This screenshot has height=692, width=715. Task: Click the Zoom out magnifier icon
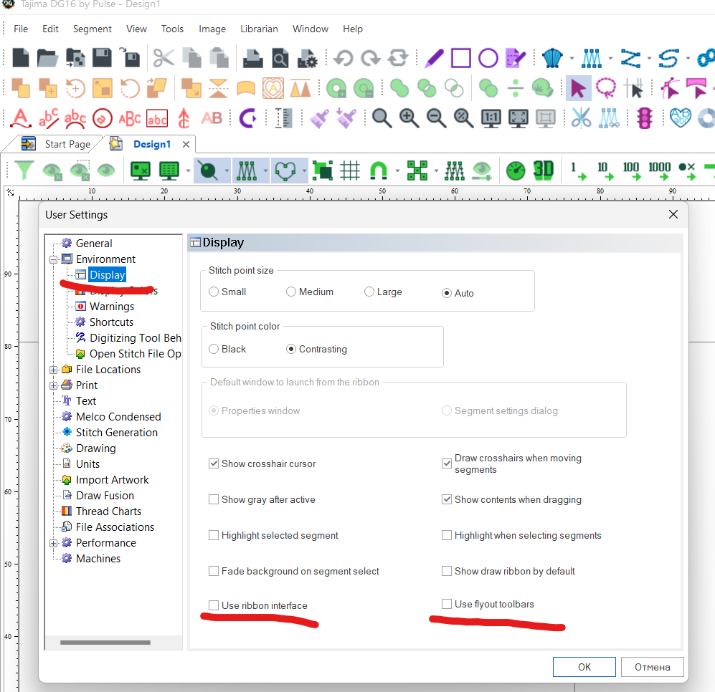coord(437,118)
